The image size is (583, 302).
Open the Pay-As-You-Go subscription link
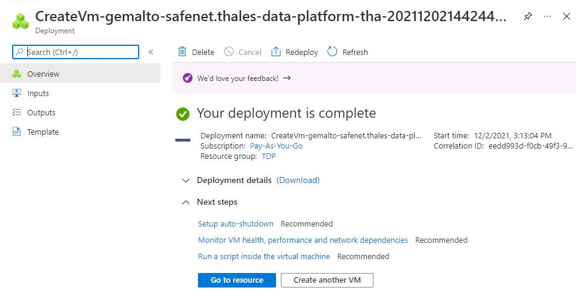pyautogui.click(x=276, y=146)
